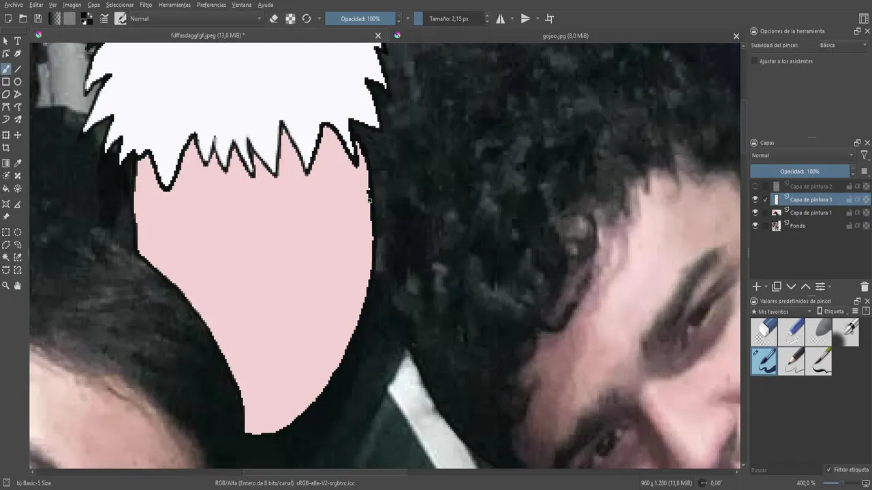Adjust the Tamaño brush size slider

tap(448, 19)
